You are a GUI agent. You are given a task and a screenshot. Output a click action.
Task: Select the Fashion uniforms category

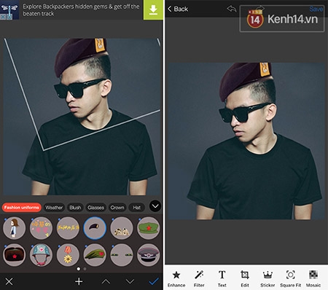(x=22, y=208)
